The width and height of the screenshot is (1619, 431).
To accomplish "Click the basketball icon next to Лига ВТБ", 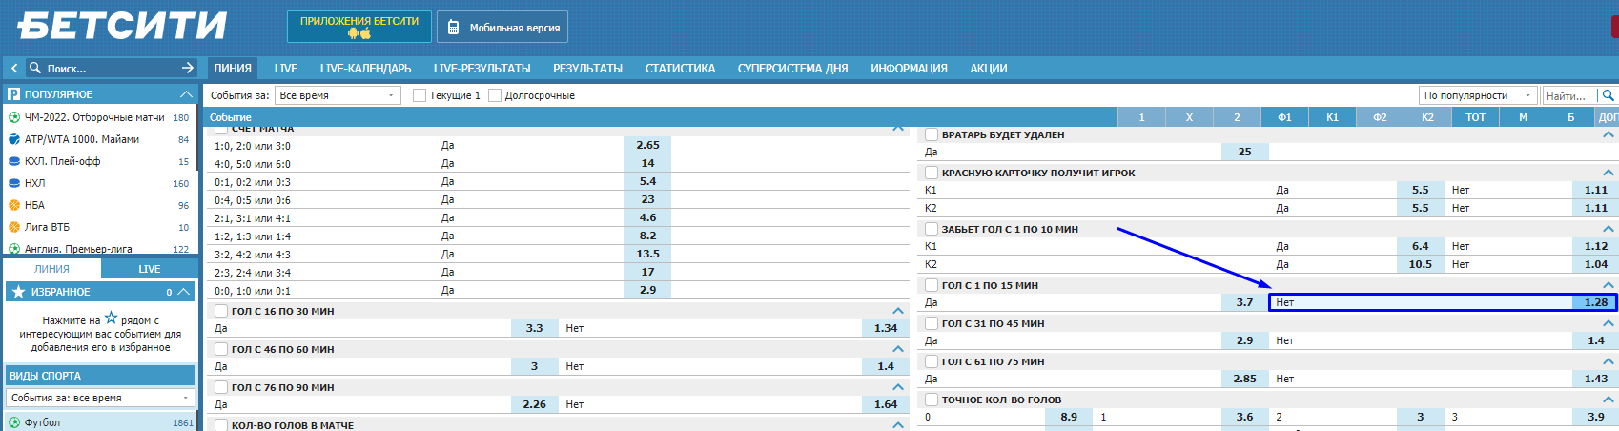I will (x=14, y=227).
